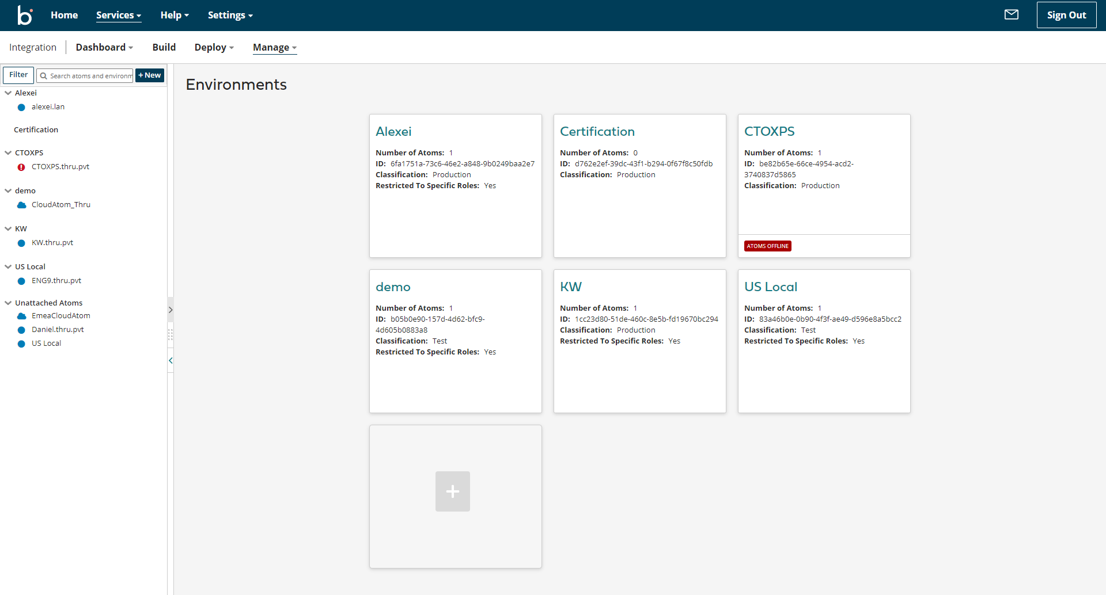This screenshot has width=1106, height=595.
Task: Click the blue dot beside KW.thru.pvt
Action: 21,243
